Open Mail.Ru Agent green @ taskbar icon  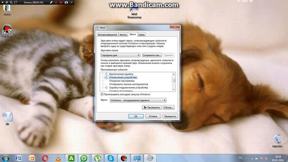point(84,158)
